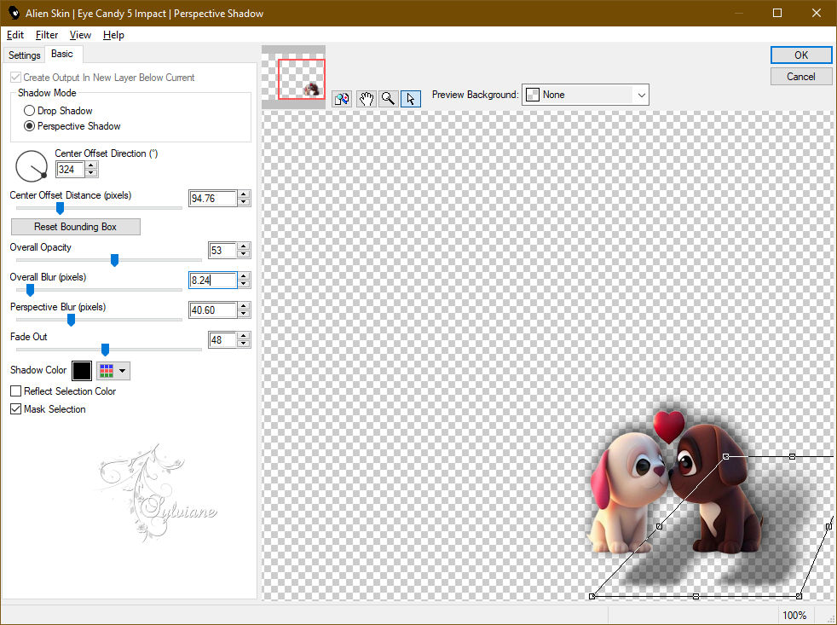The height and width of the screenshot is (625, 837).
Task: Open the Filter menu
Action: 46,35
